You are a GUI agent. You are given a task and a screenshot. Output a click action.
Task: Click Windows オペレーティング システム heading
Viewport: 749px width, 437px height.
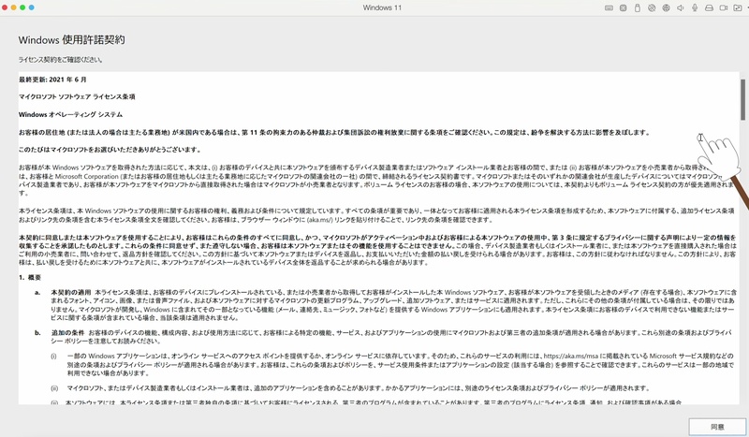point(71,114)
